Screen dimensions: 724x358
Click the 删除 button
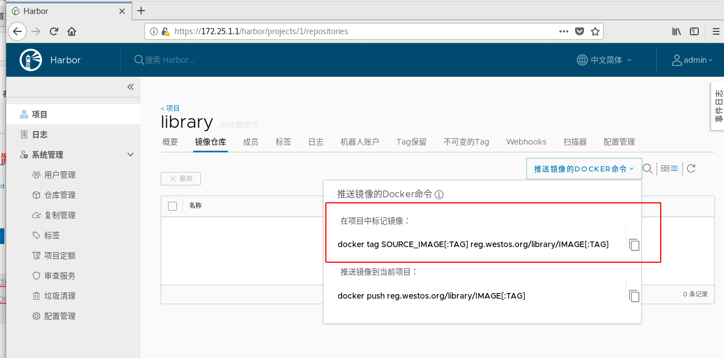pos(181,179)
